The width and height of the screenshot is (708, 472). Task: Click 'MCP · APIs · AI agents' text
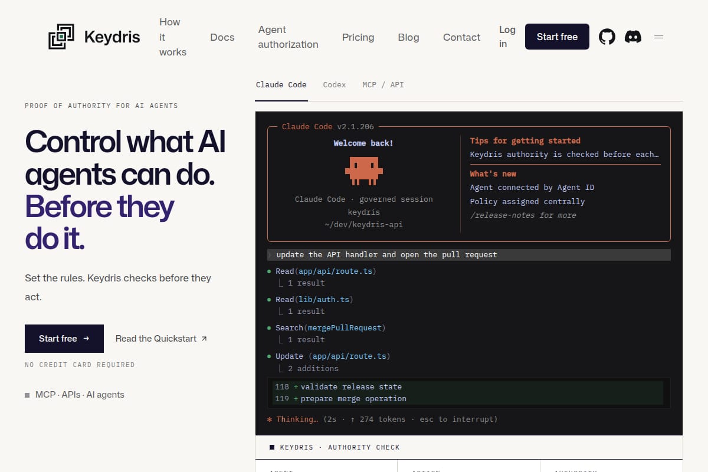coord(80,395)
